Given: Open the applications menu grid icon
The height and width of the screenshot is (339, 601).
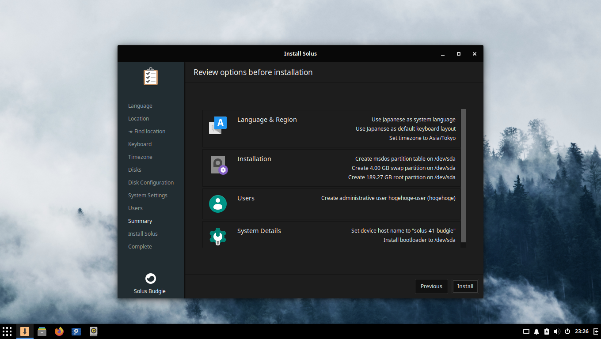Looking at the screenshot, I should [7, 331].
